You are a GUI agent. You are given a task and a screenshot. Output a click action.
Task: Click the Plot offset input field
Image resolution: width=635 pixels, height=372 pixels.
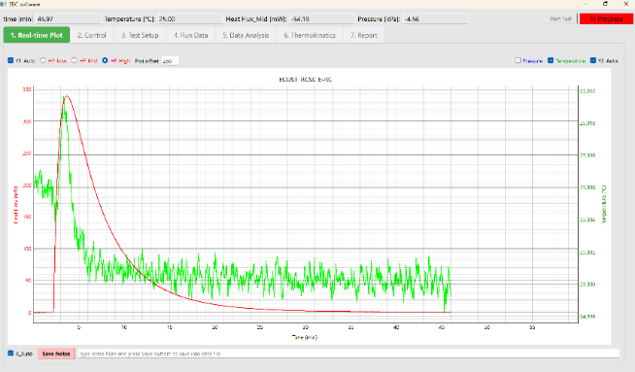[170, 61]
